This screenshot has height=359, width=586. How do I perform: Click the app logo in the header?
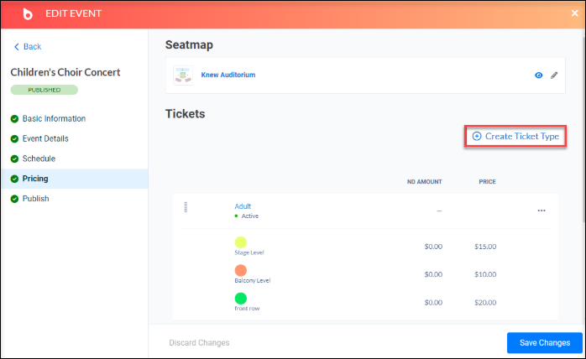[28, 13]
